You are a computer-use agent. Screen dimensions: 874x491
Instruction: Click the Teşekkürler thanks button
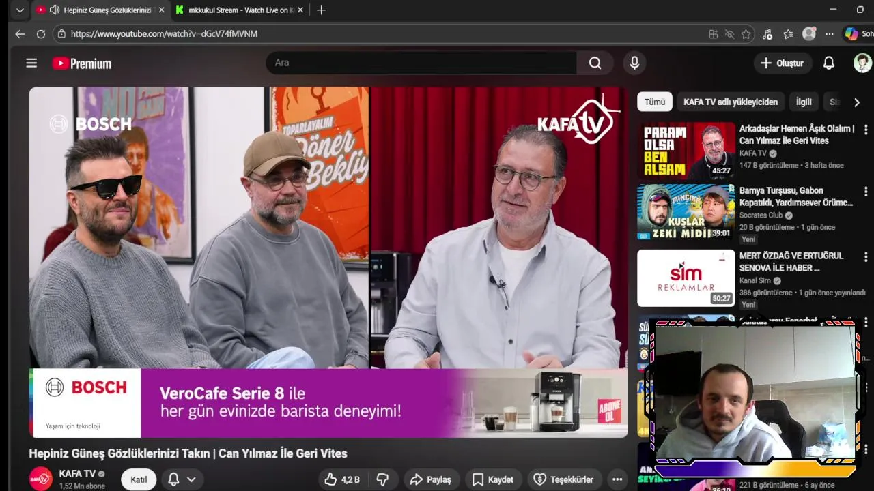pyautogui.click(x=563, y=479)
